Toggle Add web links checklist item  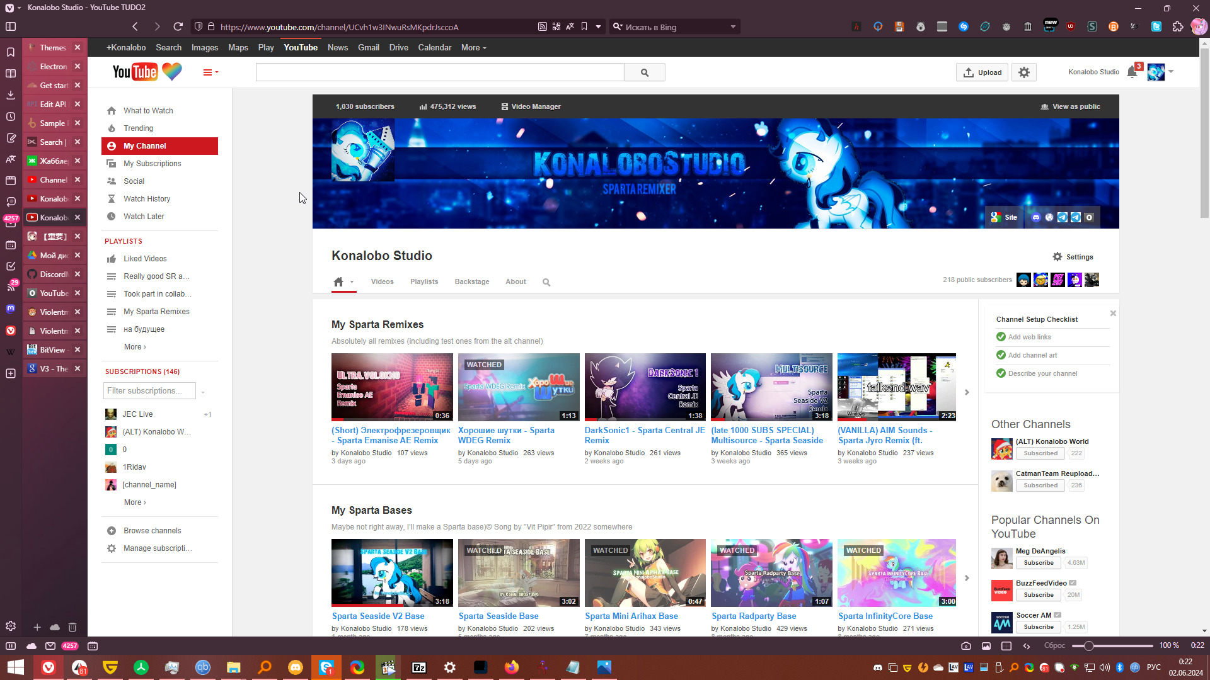point(1029,337)
